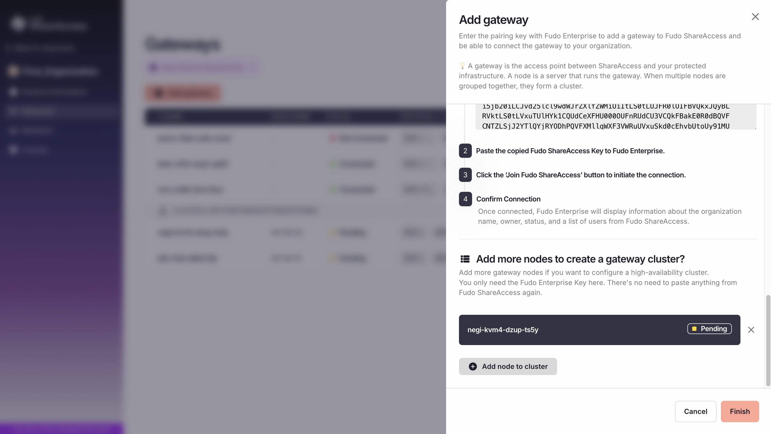Click the Confirm Connection step title
Screen dimensions: 771x434
click(508, 199)
